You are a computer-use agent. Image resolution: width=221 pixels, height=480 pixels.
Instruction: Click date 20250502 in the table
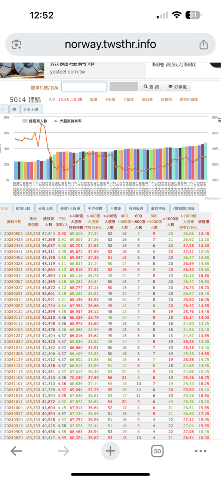(x=13, y=234)
